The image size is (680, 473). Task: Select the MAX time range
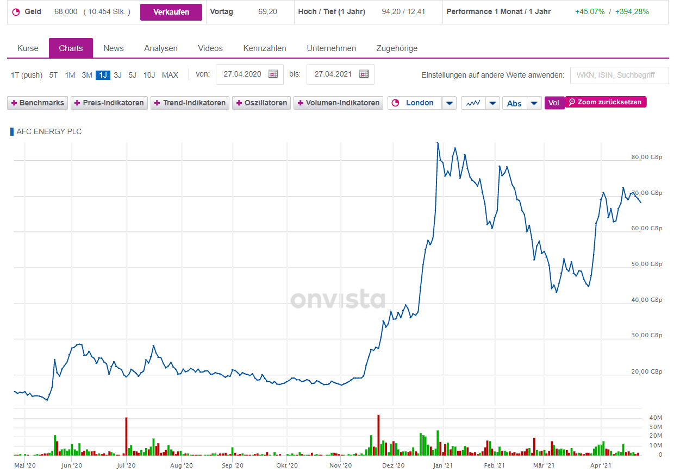(170, 75)
